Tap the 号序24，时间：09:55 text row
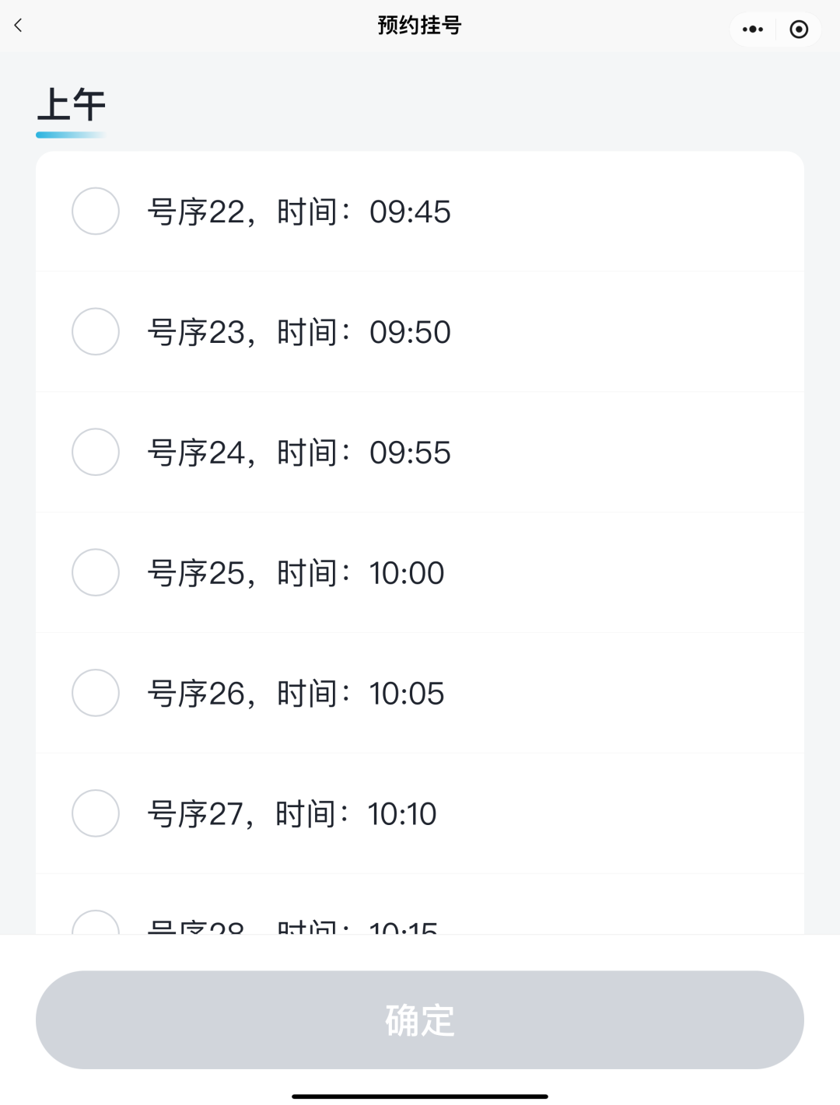 [x=299, y=453]
